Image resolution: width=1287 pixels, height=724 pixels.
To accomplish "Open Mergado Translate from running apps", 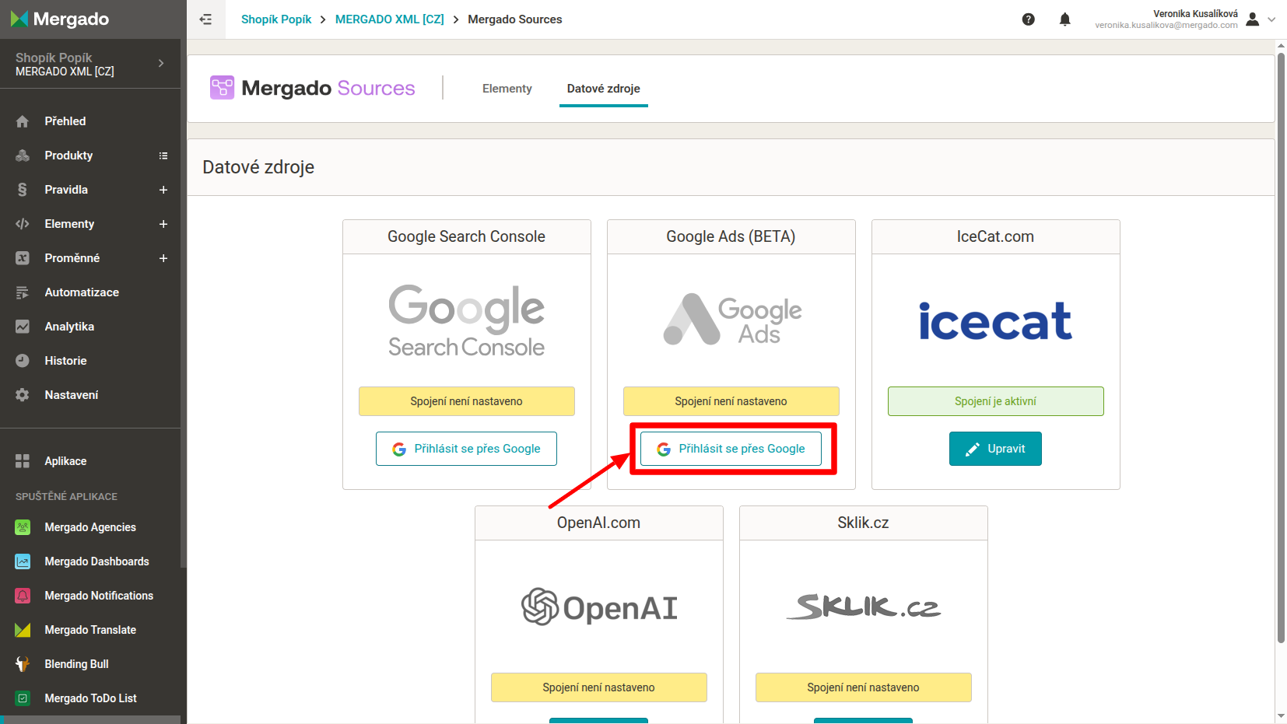I will pos(90,630).
